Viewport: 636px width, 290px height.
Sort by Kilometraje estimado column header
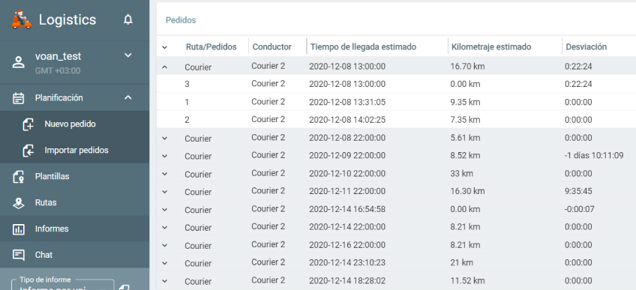click(491, 46)
